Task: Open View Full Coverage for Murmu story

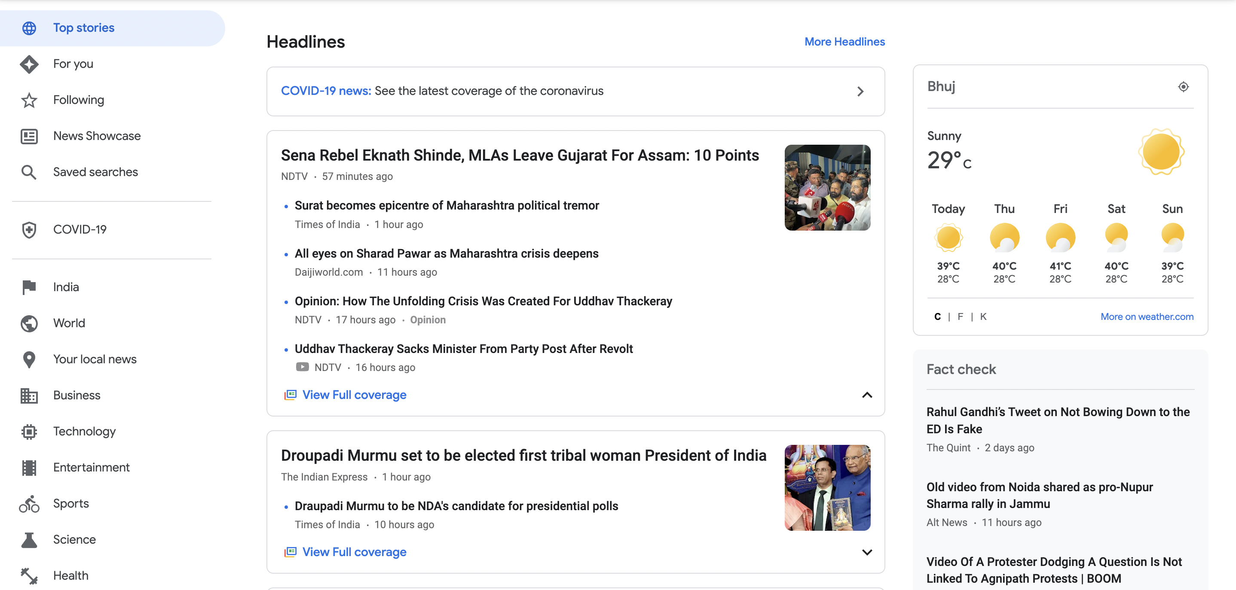Action: (354, 551)
